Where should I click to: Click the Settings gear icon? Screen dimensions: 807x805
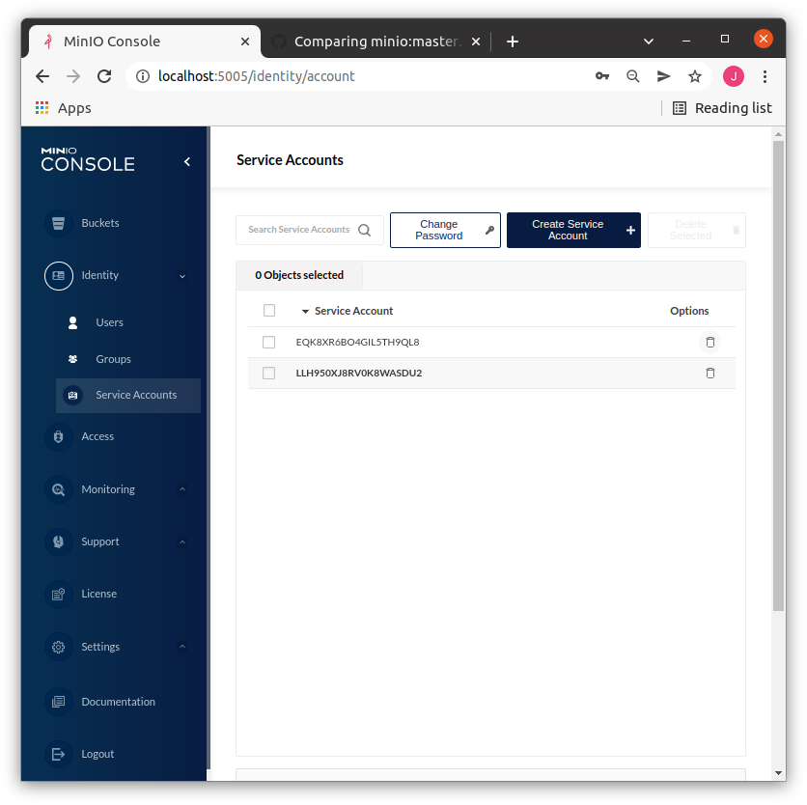click(58, 647)
